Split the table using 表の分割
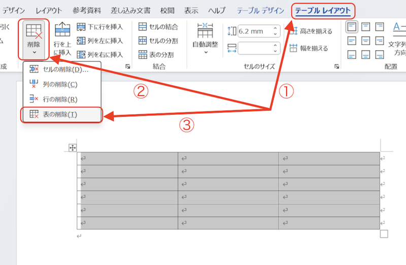This screenshot has height=265, width=406. tap(156, 55)
